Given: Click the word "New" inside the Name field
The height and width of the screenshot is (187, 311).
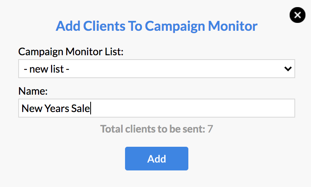Looking at the screenshot, I should point(32,108).
